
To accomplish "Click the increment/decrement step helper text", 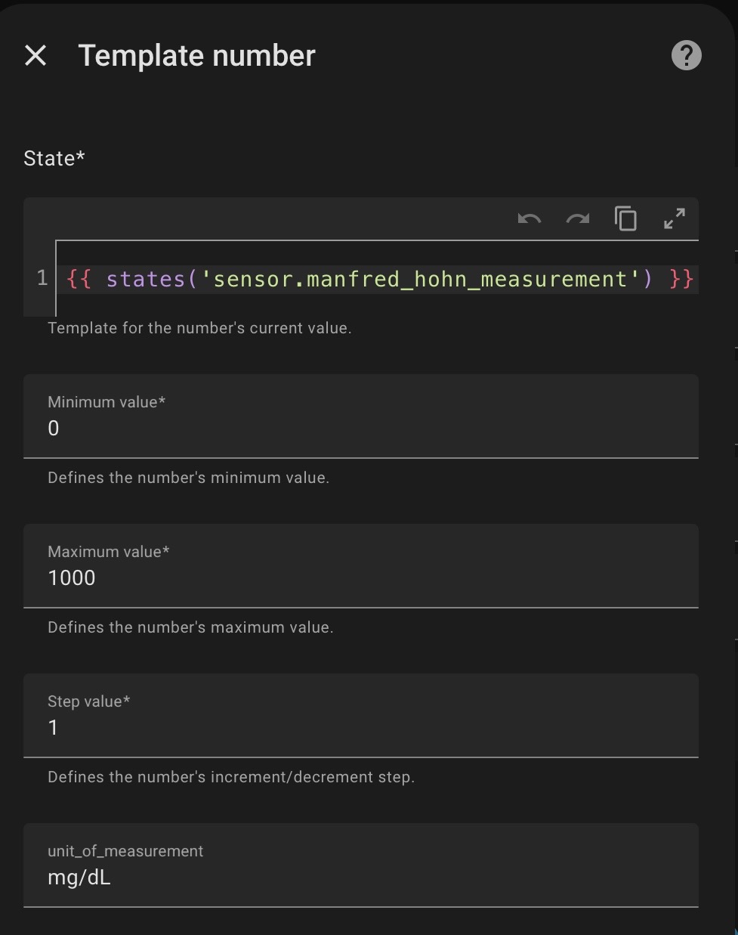I will pos(231,777).
